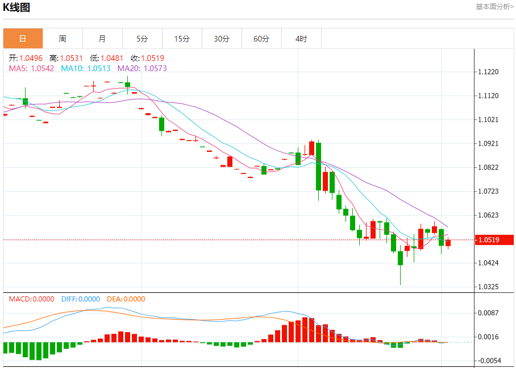Click the 0.0016 MACD axis label
This screenshot has height=368, width=516.
point(488,337)
